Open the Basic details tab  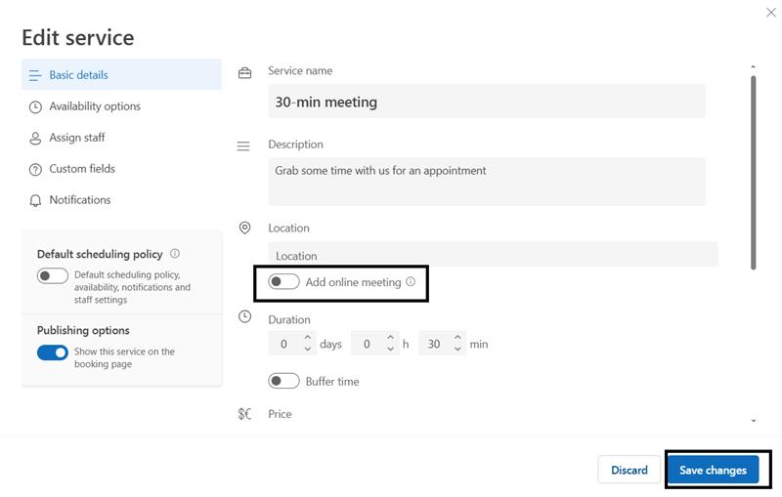click(x=121, y=75)
